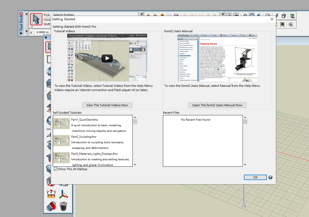Select the Pick arrow tool in Tool Dock

36,19
